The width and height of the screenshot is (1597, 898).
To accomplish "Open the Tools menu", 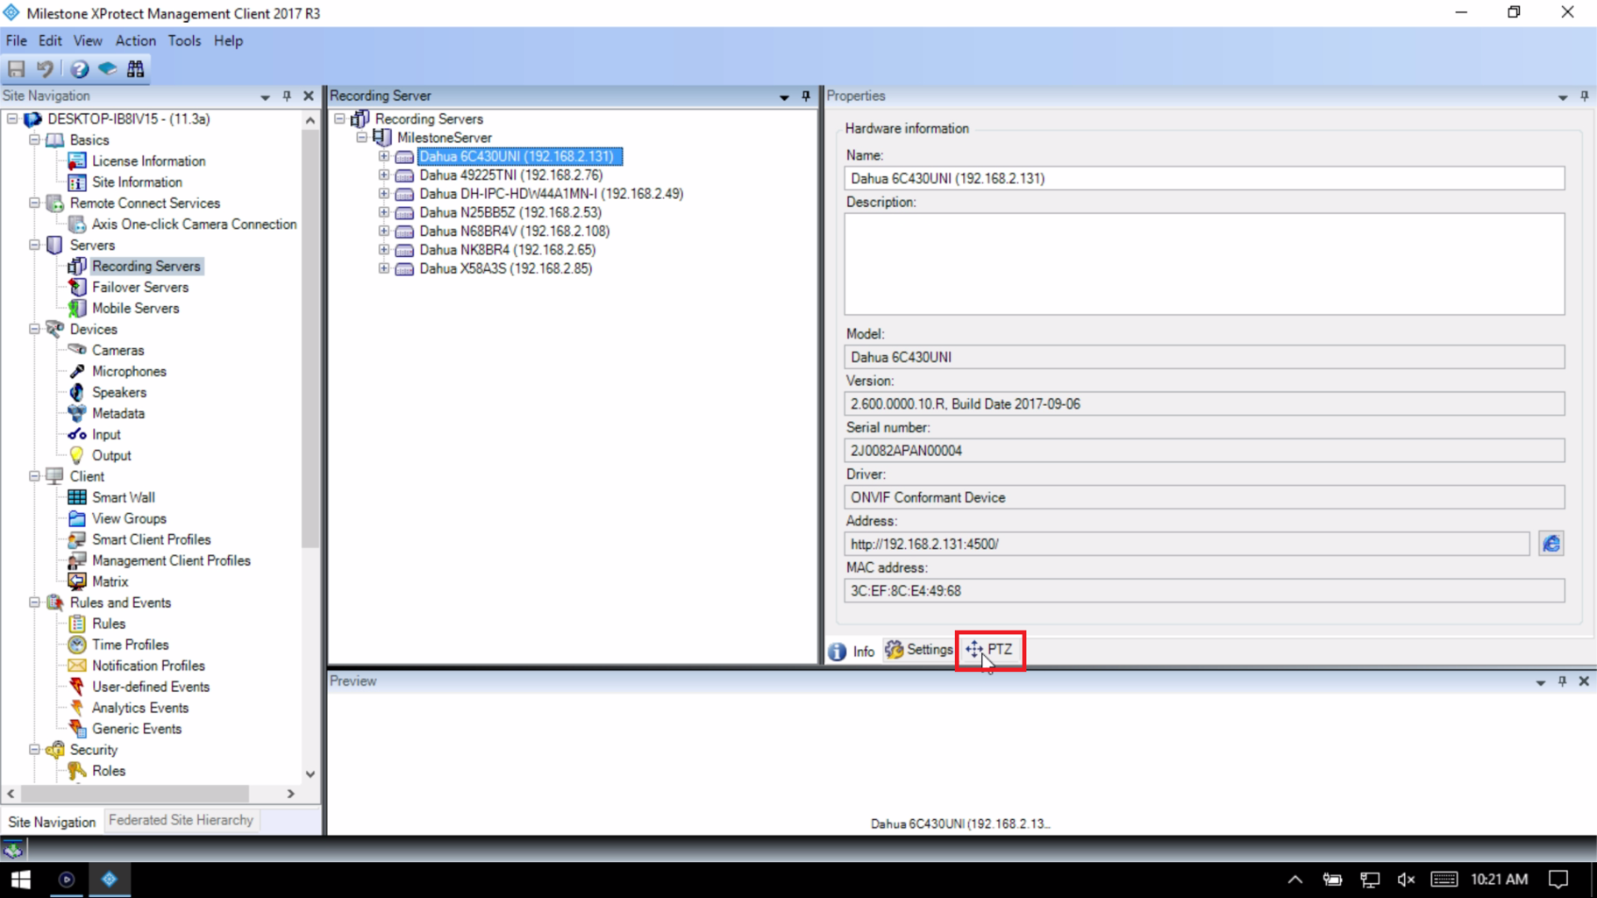I will coord(184,40).
